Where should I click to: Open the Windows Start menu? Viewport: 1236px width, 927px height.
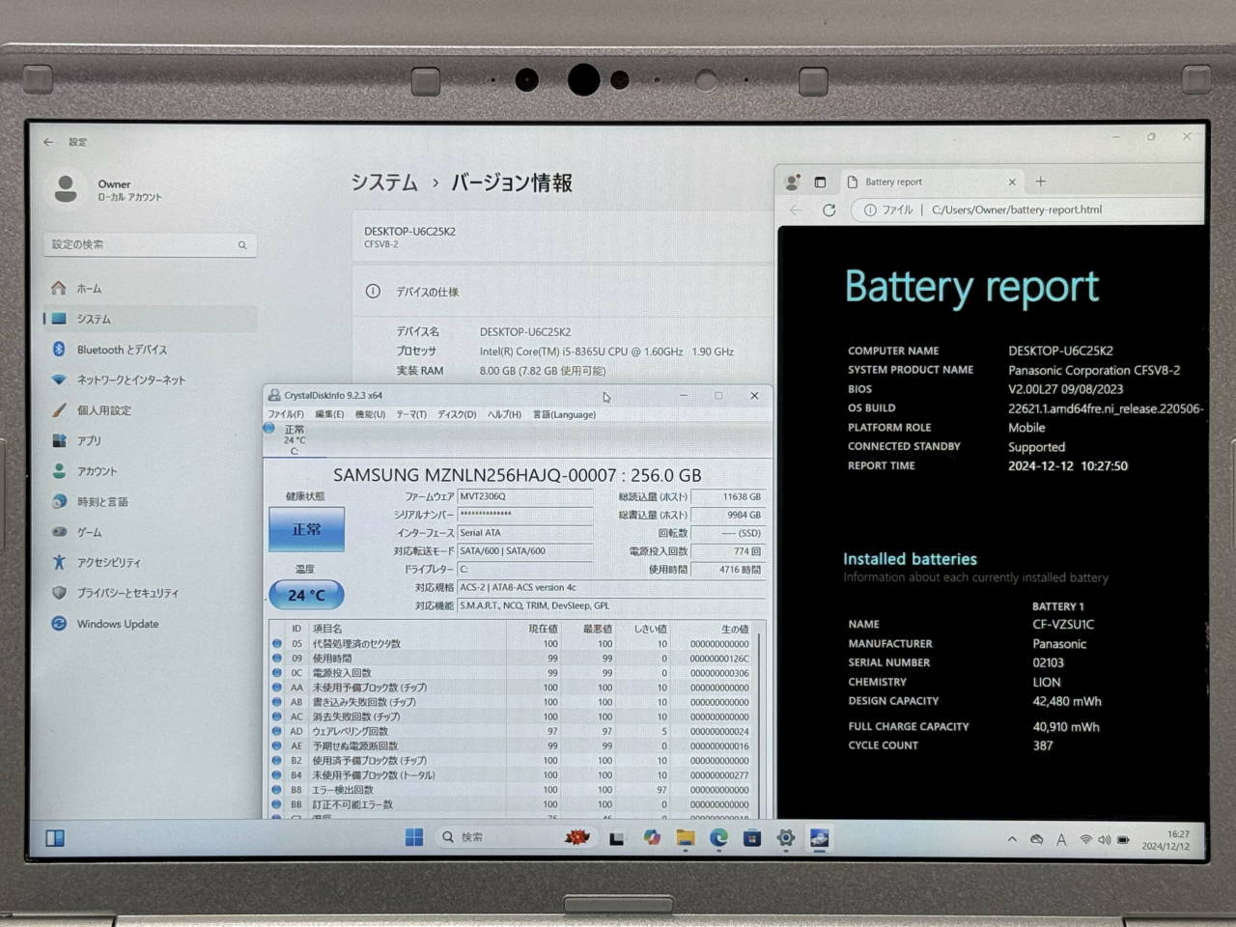tap(414, 837)
